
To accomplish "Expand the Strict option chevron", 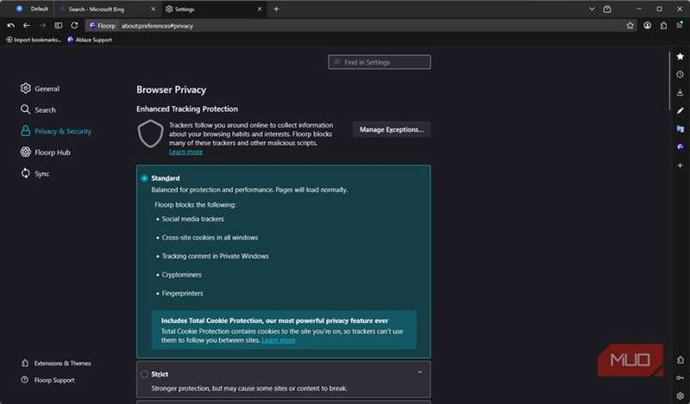I will click(x=420, y=372).
